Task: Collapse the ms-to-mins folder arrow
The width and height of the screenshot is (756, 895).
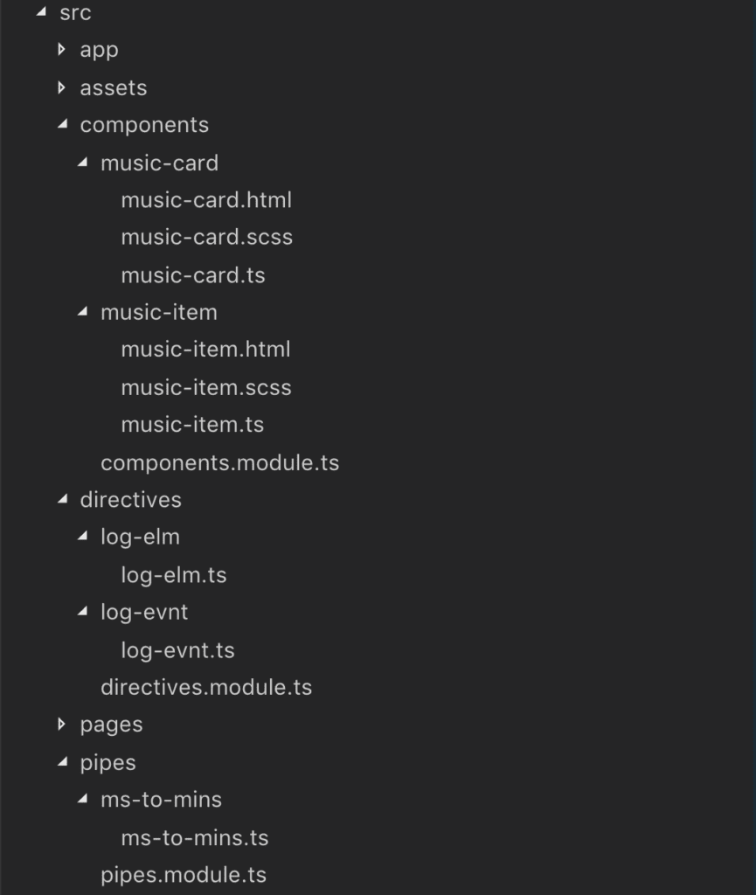Action: click(x=83, y=799)
